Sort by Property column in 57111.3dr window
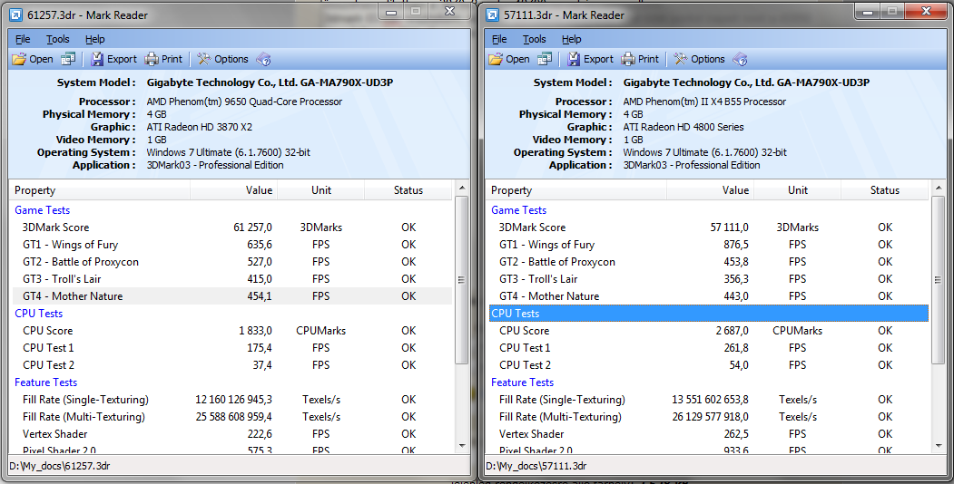This screenshot has height=484, width=954. coord(576,190)
